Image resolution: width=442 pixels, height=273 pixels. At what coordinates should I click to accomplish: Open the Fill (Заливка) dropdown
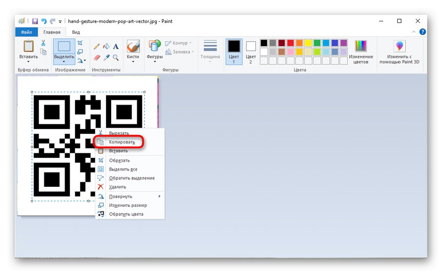coord(180,52)
